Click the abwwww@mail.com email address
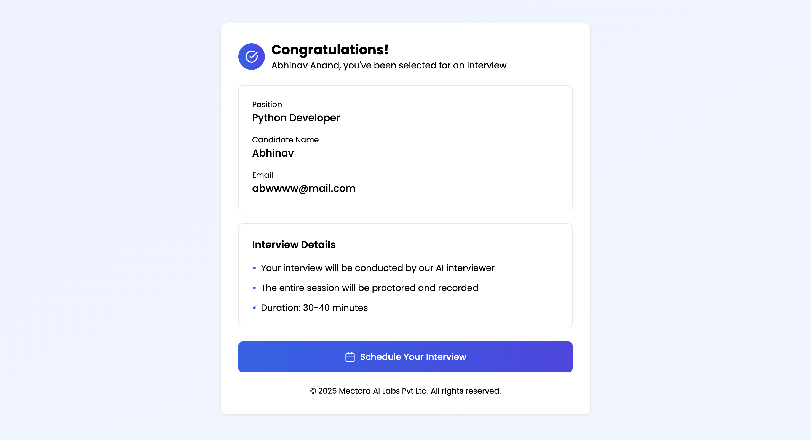The image size is (811, 440). 303,188
